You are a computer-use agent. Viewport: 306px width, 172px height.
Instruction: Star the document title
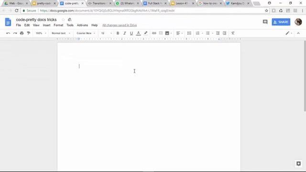[63, 20]
